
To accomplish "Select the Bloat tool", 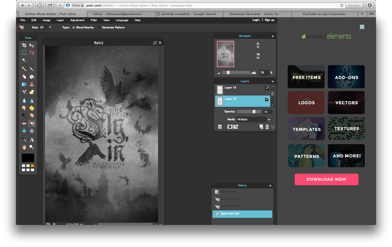I will click(24, 131).
